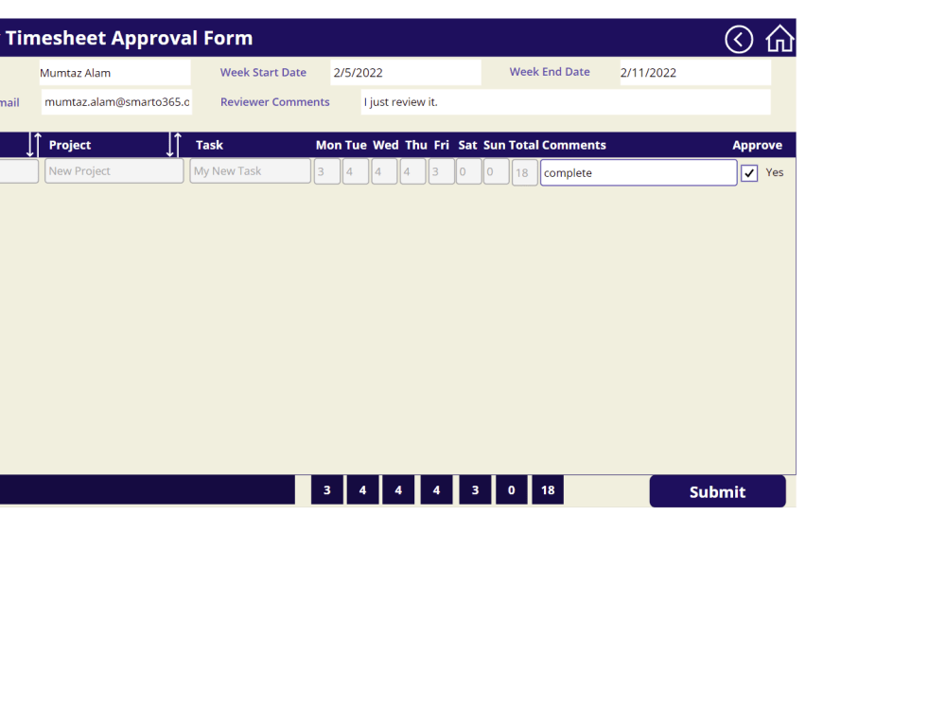Uncheck the Approve Yes checkbox

(x=749, y=172)
